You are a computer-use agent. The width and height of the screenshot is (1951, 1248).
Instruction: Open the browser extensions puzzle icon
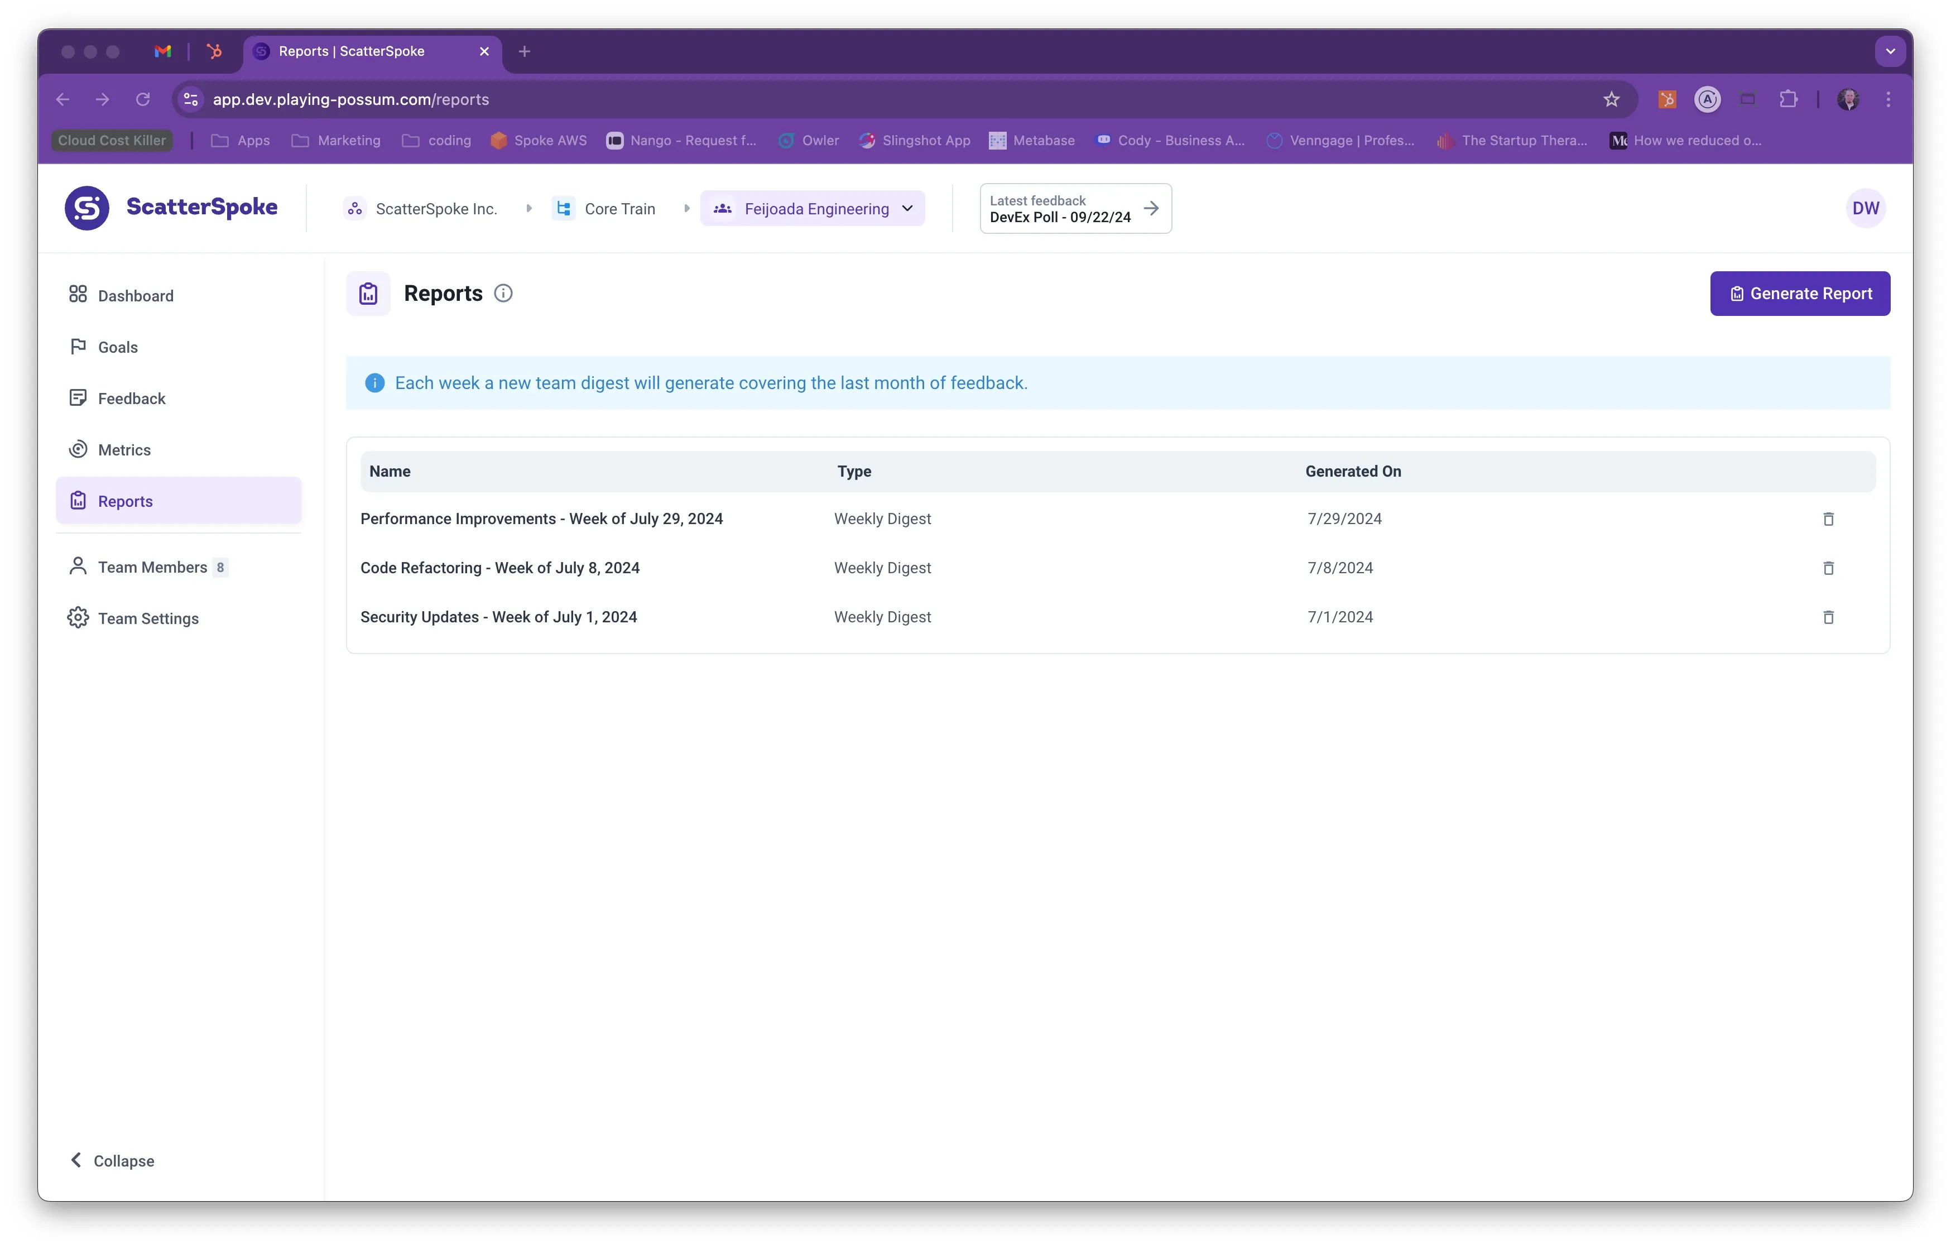(1788, 99)
